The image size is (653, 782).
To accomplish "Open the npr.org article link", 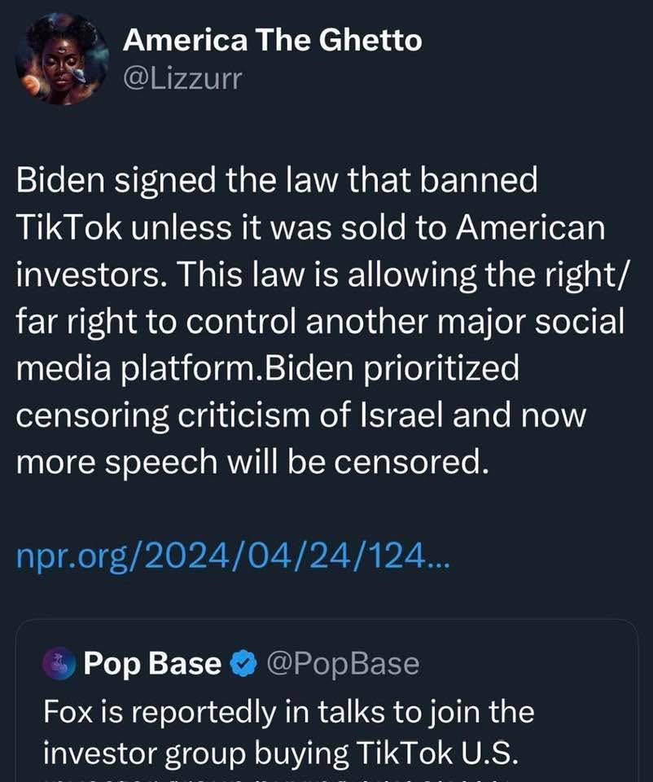I will (x=232, y=557).
